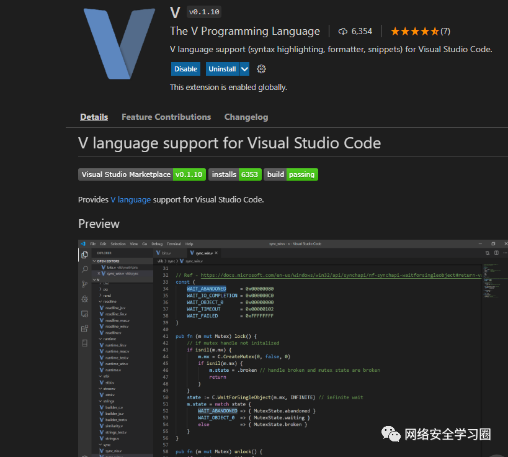
Task: Click the Help menu in the preview screenshot
Action: click(189, 244)
